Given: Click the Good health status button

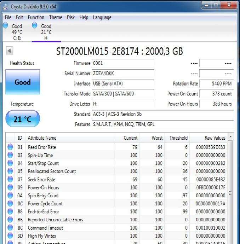Looking at the screenshot, I should point(23,82).
